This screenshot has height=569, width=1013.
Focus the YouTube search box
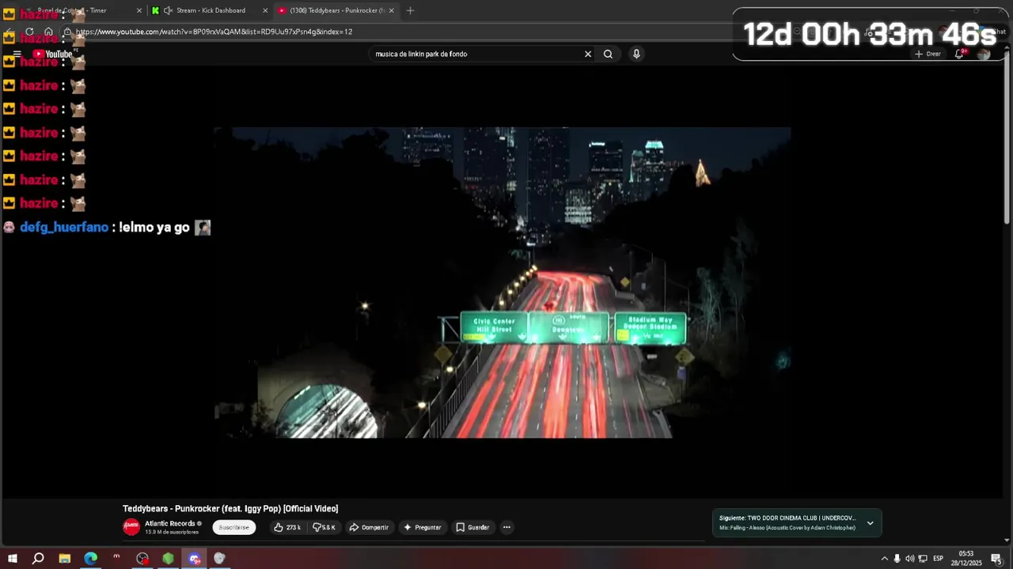(x=475, y=54)
